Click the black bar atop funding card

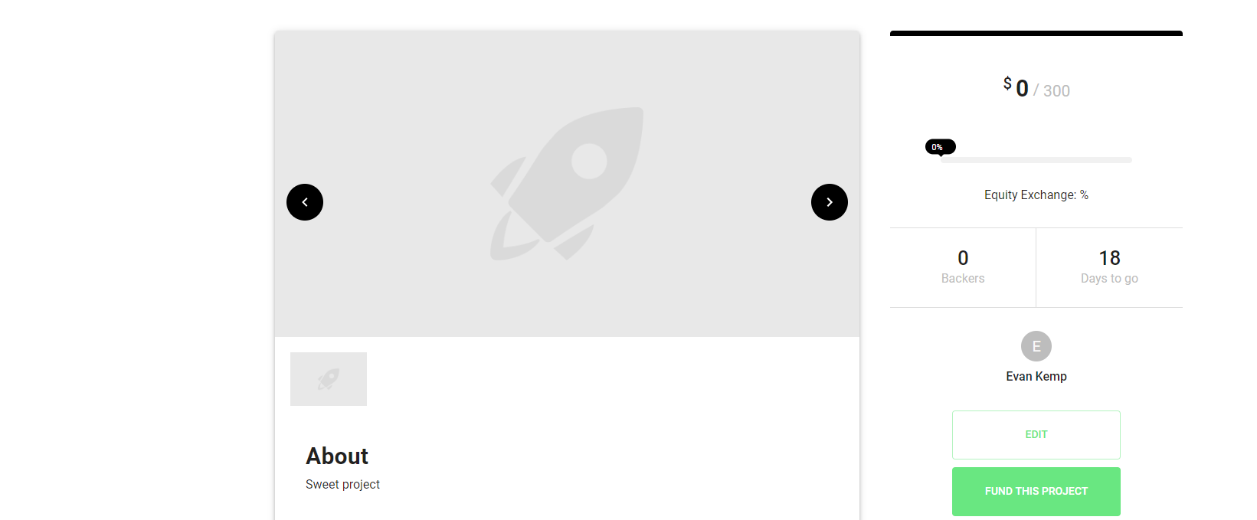pos(1036,33)
